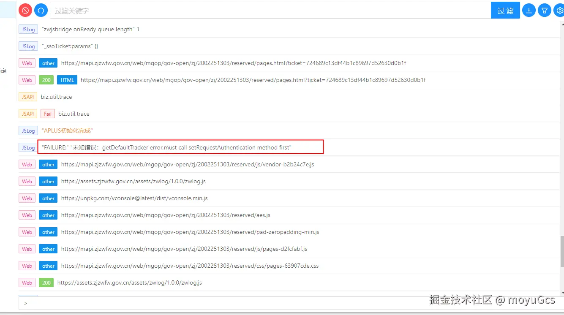Select the APLUS初始化完成 log message
Image resolution: width=564 pixels, height=315 pixels.
[67, 130]
